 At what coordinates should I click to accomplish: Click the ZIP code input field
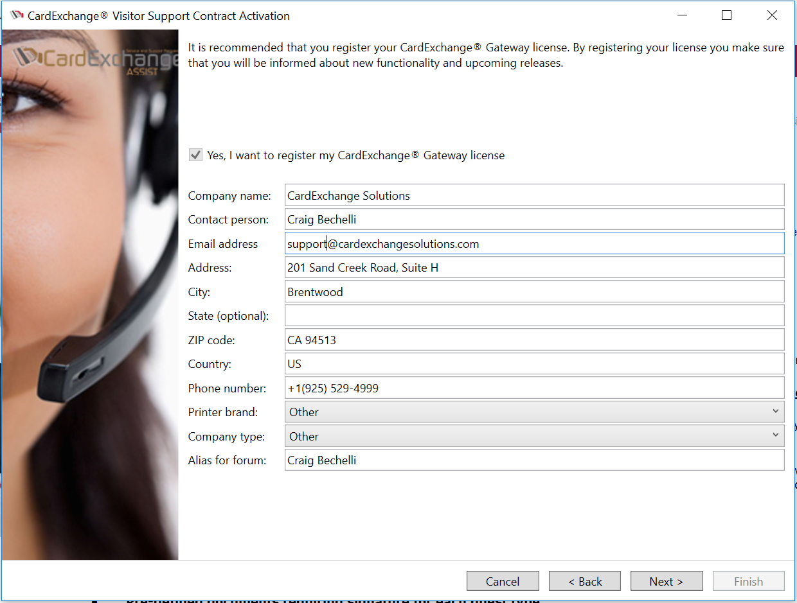click(534, 340)
